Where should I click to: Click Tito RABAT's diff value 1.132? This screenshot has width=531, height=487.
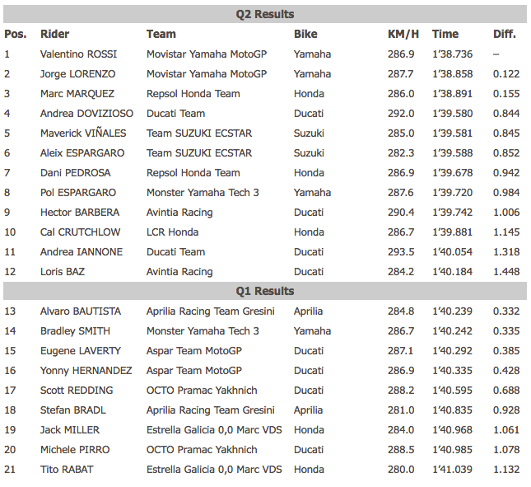tap(506, 470)
